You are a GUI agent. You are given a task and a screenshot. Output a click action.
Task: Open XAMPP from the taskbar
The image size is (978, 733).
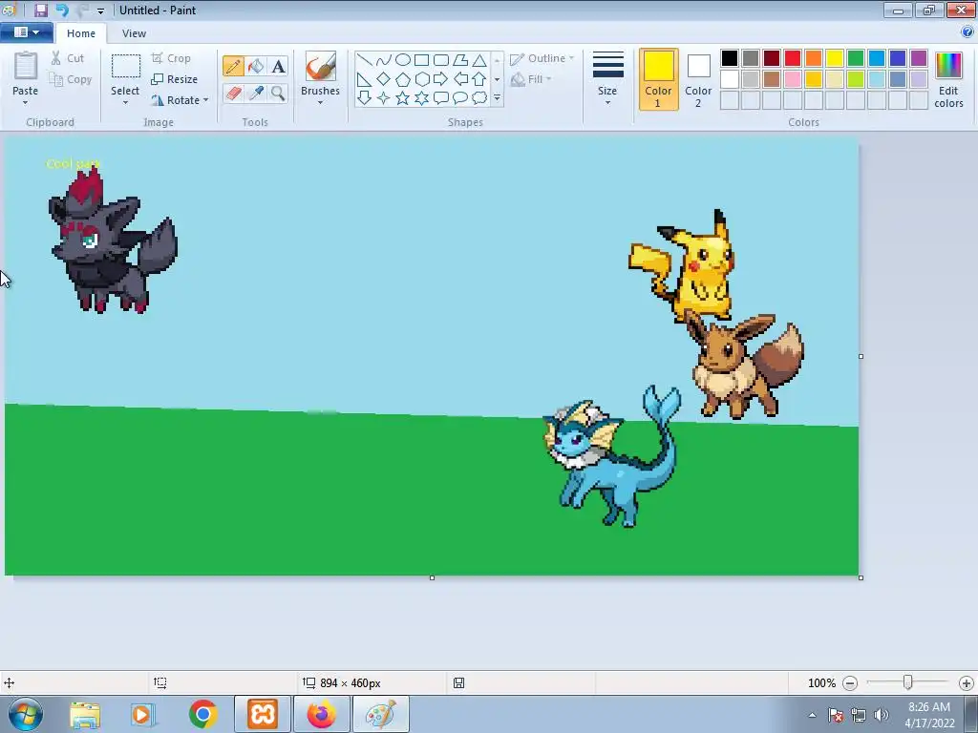pyautogui.click(x=263, y=714)
